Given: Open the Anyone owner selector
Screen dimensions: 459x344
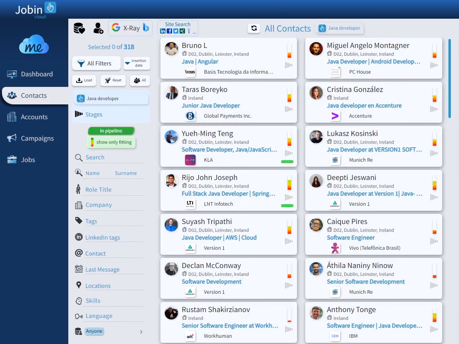Looking at the screenshot, I should [94, 331].
